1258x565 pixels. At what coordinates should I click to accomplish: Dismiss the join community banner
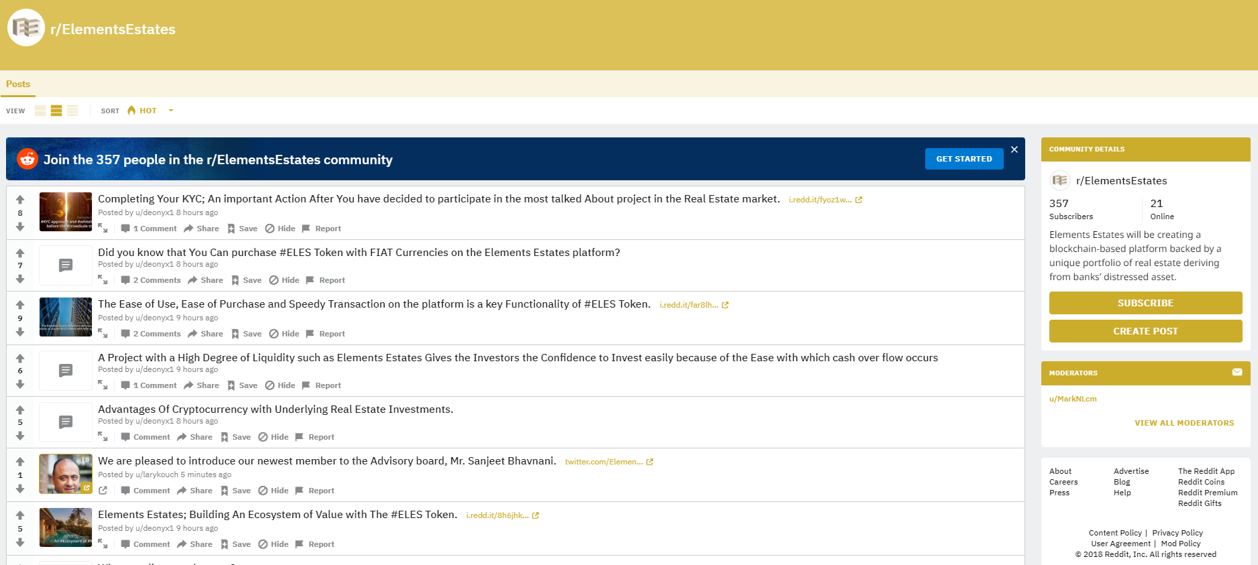tap(1014, 149)
